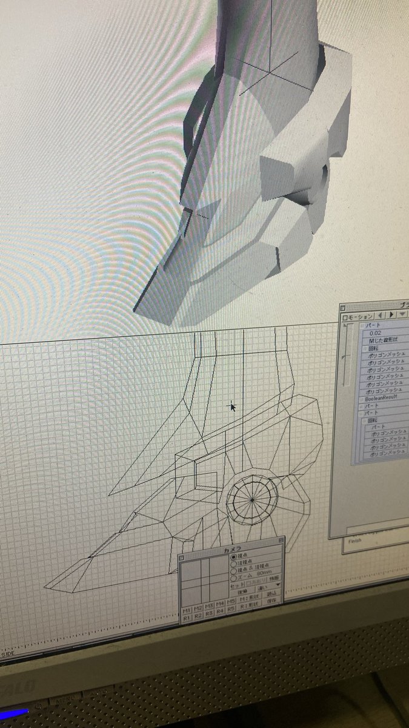Screen dimensions: 409x728
Task: Expand the パート node directly below BooleanResult
Action: click(x=361, y=406)
